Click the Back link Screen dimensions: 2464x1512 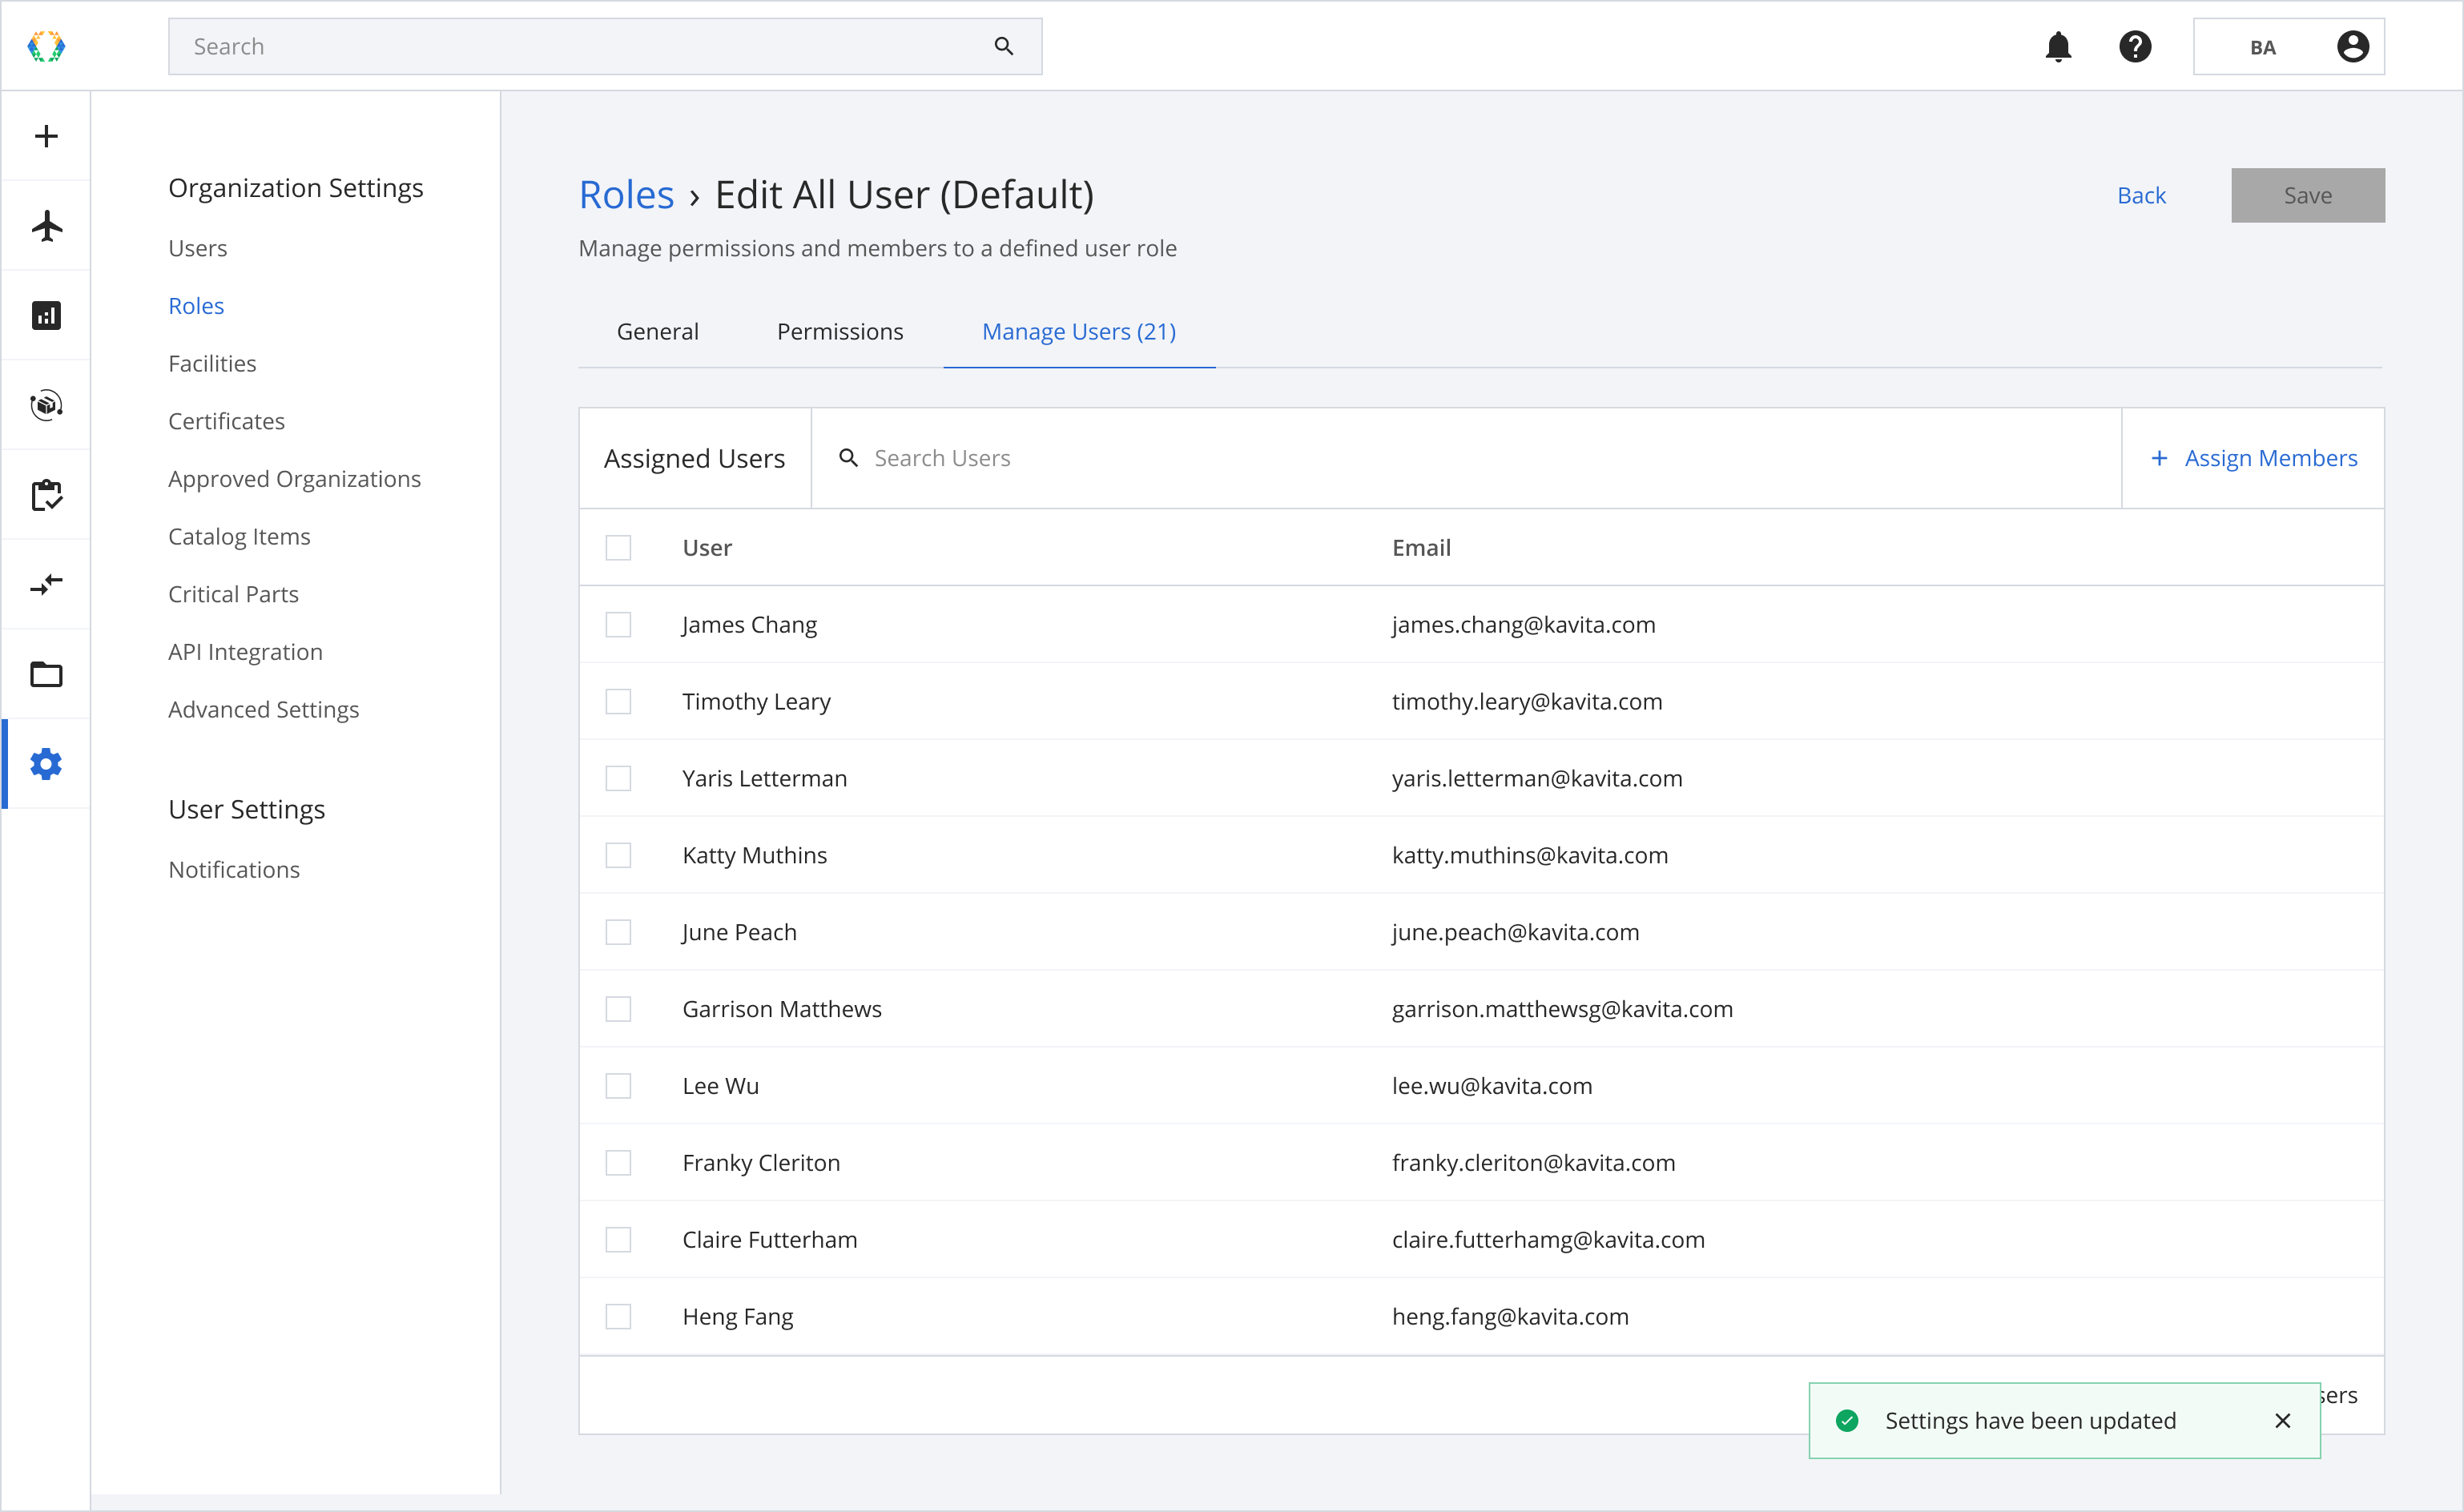[2141, 195]
